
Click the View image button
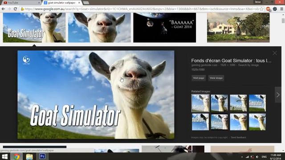click(x=216, y=78)
